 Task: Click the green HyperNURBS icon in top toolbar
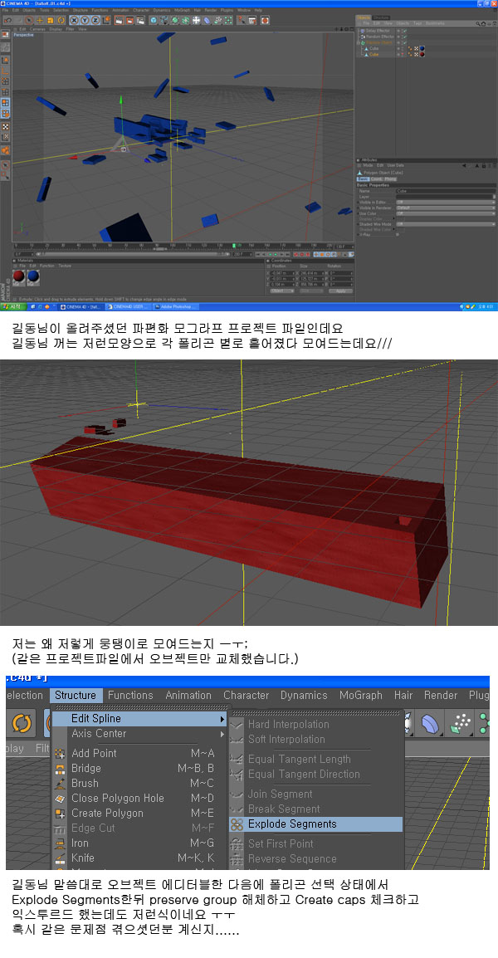(174, 20)
